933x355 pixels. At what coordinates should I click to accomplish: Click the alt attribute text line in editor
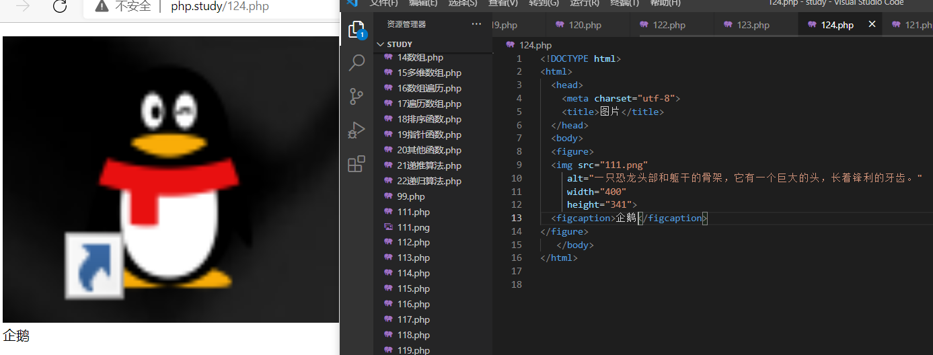pyautogui.click(x=745, y=178)
